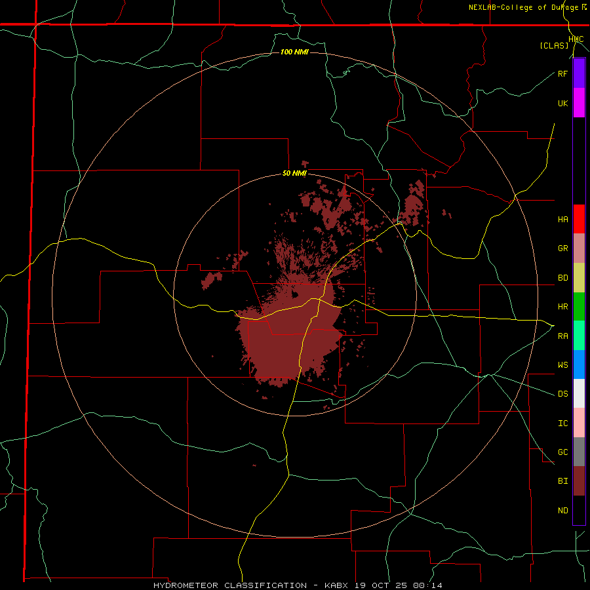
Task: Click the dark red BI legend swatch
Action: tap(579, 481)
